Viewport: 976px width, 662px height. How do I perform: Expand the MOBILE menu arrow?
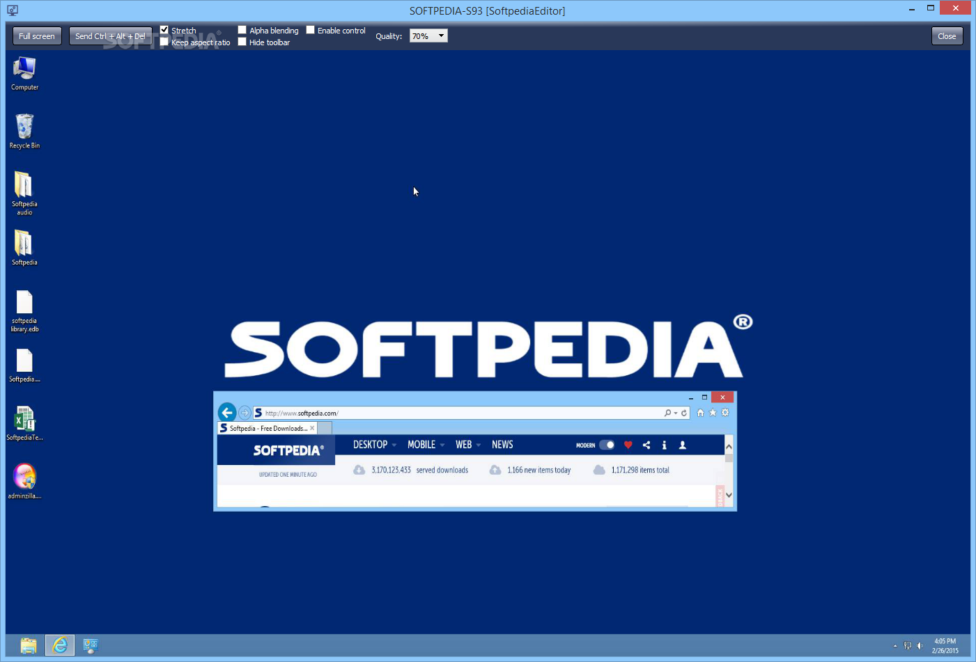click(x=442, y=446)
